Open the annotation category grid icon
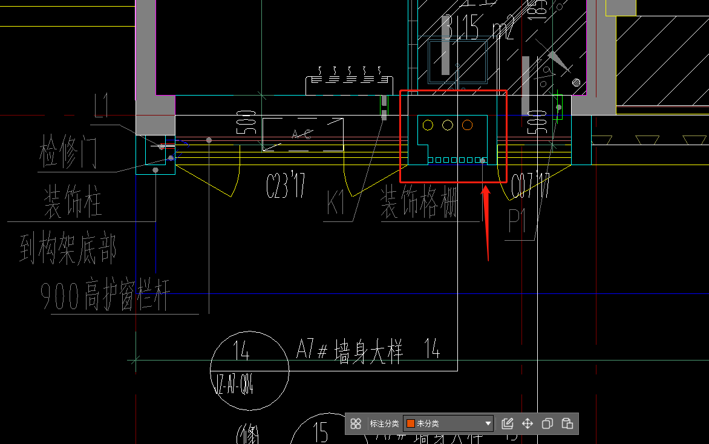The height and width of the screenshot is (444, 709). click(x=356, y=423)
